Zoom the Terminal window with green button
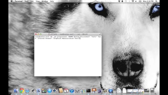Screen dimensions: 168x95 [41, 34]
